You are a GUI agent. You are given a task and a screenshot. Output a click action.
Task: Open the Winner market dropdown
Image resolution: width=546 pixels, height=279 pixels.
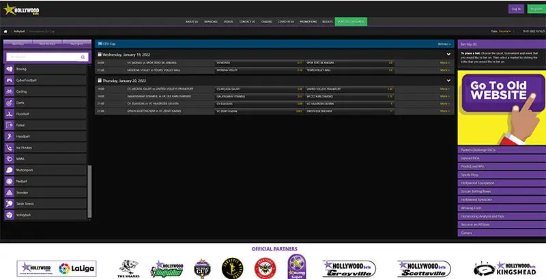(x=444, y=44)
